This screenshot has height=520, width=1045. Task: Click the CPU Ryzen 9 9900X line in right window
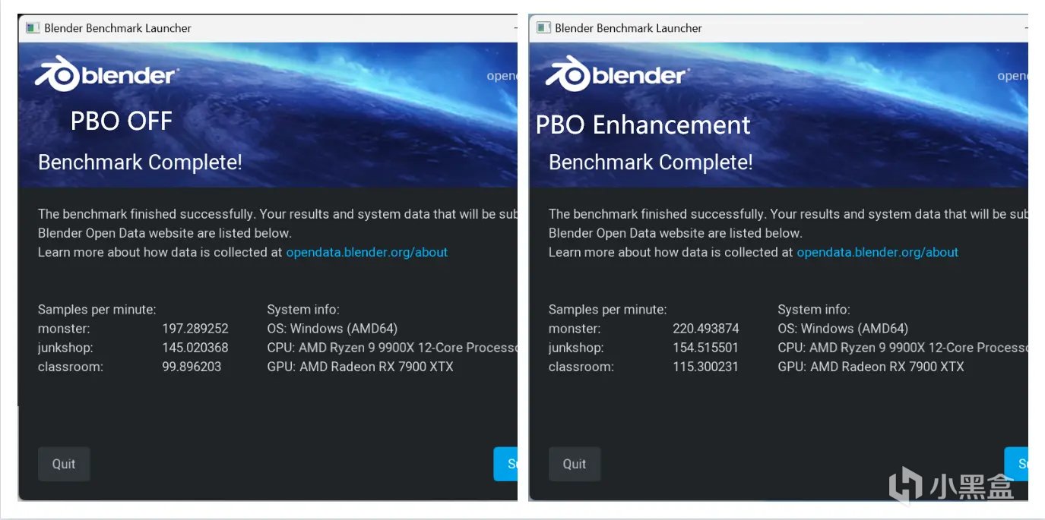coord(903,348)
